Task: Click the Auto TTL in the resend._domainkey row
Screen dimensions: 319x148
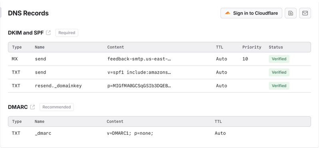Action: click(x=221, y=86)
